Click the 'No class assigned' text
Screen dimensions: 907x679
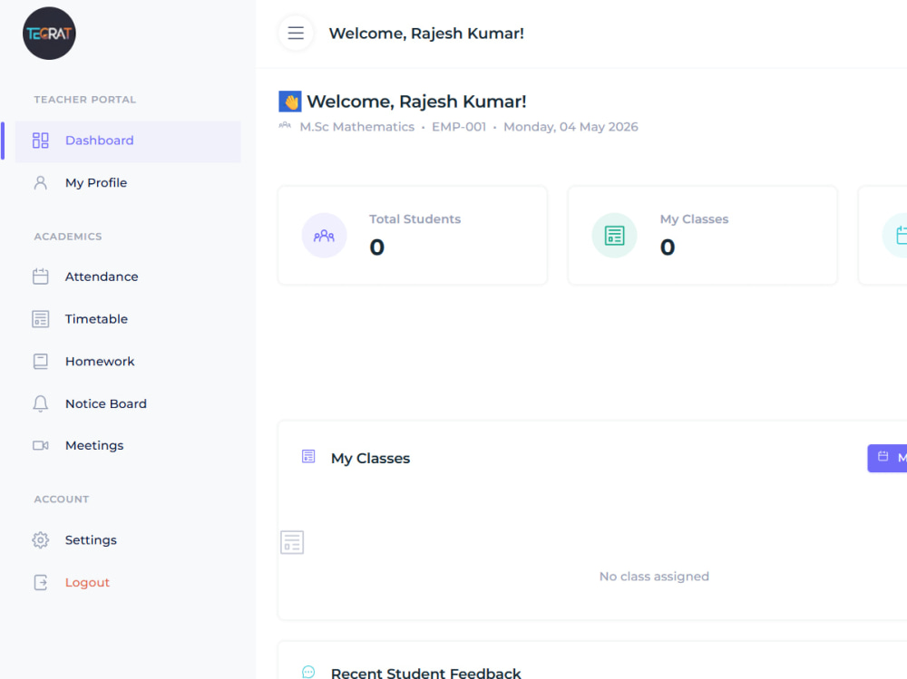tap(654, 577)
